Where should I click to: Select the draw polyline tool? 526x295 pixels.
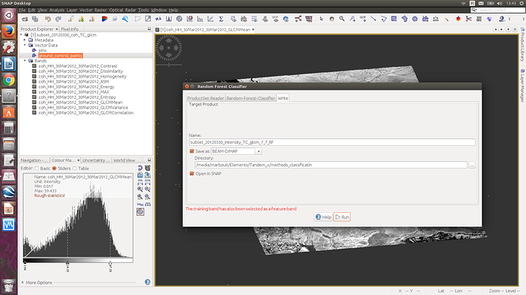point(383,19)
